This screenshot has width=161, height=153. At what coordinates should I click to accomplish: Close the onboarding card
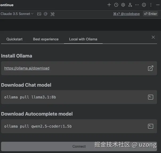[153, 37]
